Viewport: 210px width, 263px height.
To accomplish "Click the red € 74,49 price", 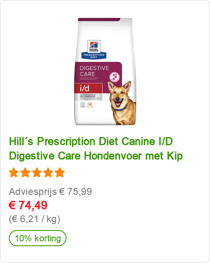I will (28, 205).
